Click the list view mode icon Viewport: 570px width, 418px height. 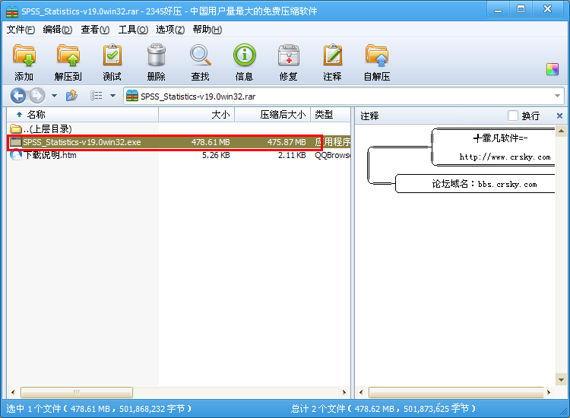[97, 96]
